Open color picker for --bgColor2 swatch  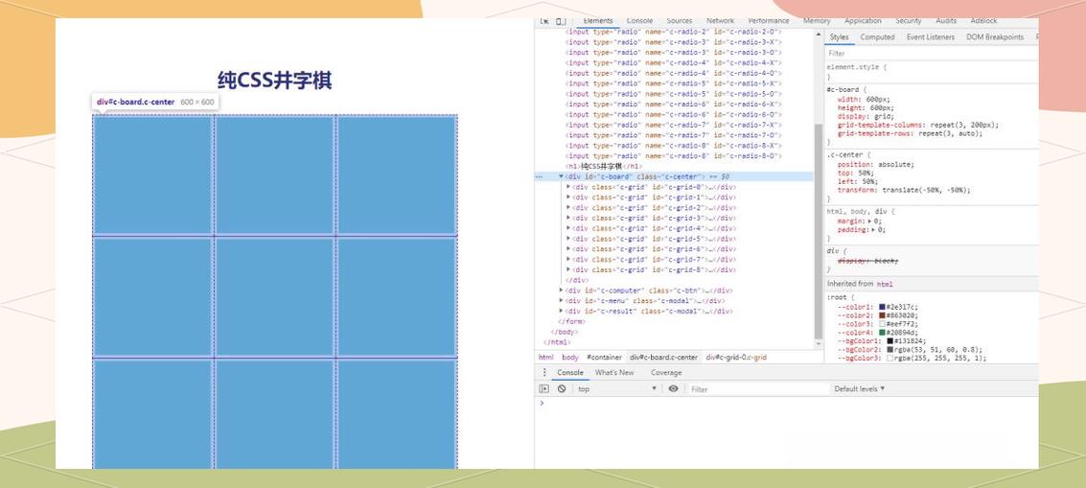(x=890, y=350)
